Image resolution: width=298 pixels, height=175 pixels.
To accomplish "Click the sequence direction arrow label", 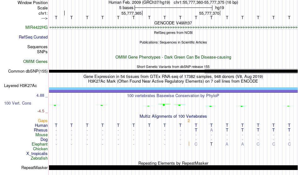I will pos(44,18).
